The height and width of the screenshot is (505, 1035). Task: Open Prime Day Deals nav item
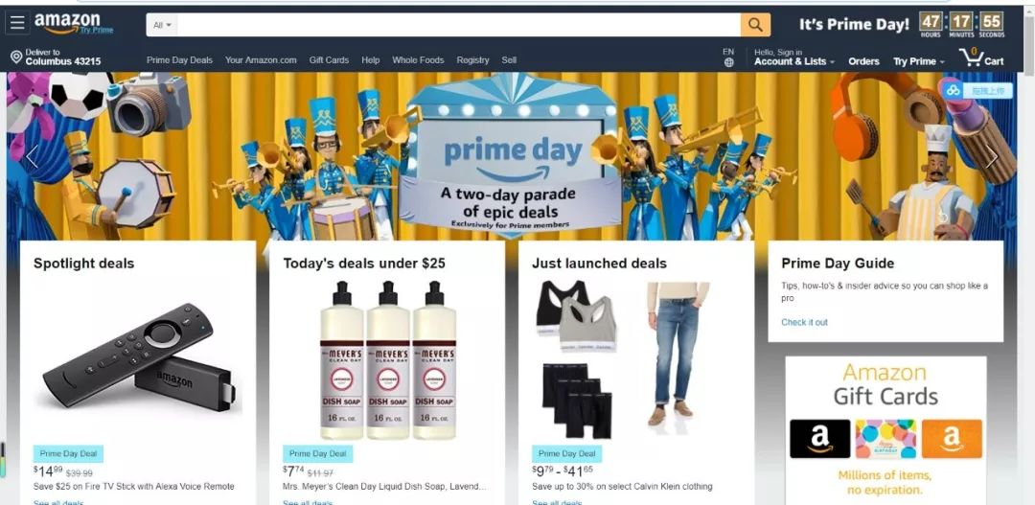coord(179,60)
